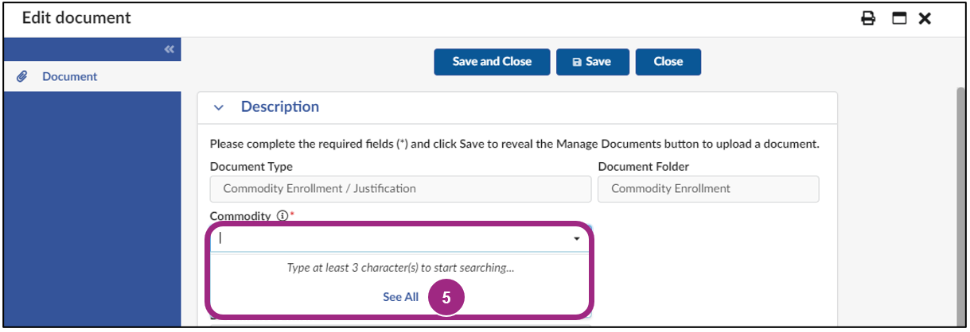Open the Document sidebar tab
Viewport: 970px width, 332px height.
pyautogui.click(x=92, y=76)
